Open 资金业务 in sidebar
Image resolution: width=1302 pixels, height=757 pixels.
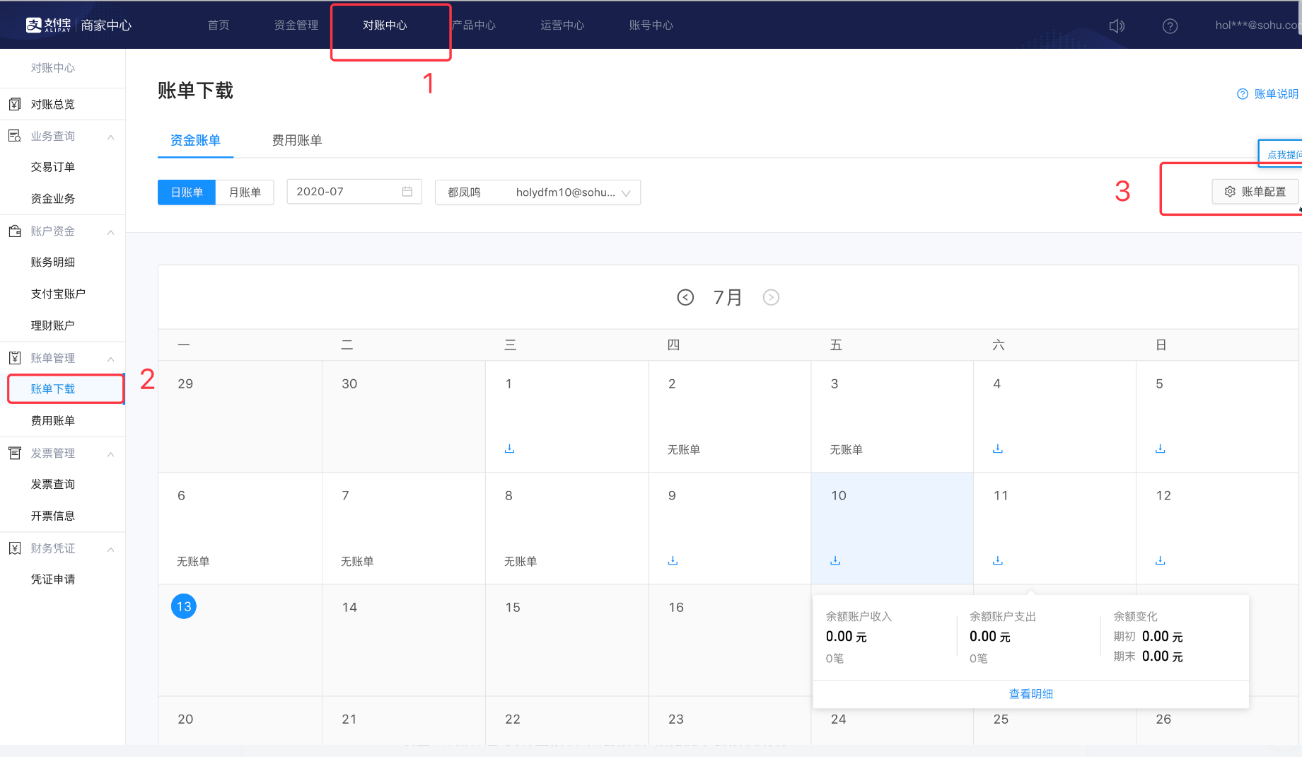[x=52, y=199]
